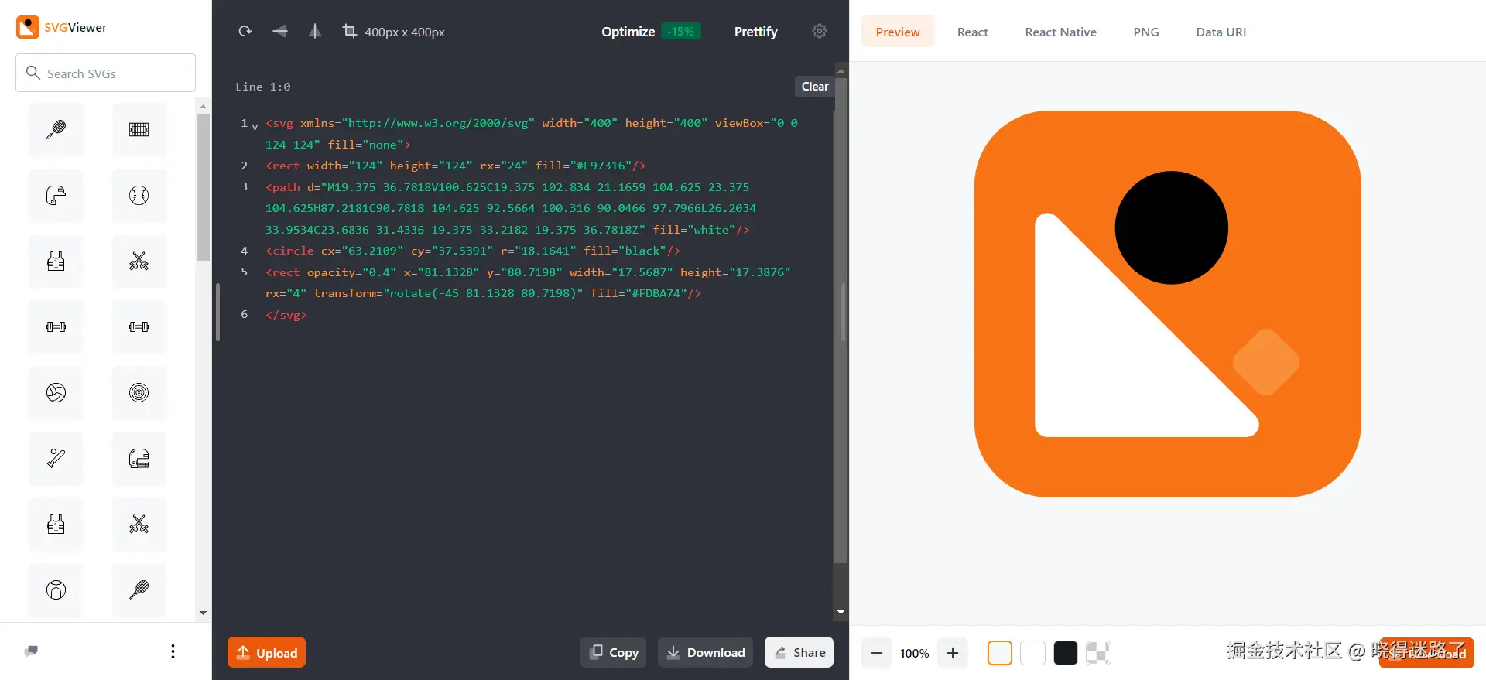Copy the SVG code
Image resolution: width=1486 pixels, height=680 pixels.
pyautogui.click(x=615, y=652)
